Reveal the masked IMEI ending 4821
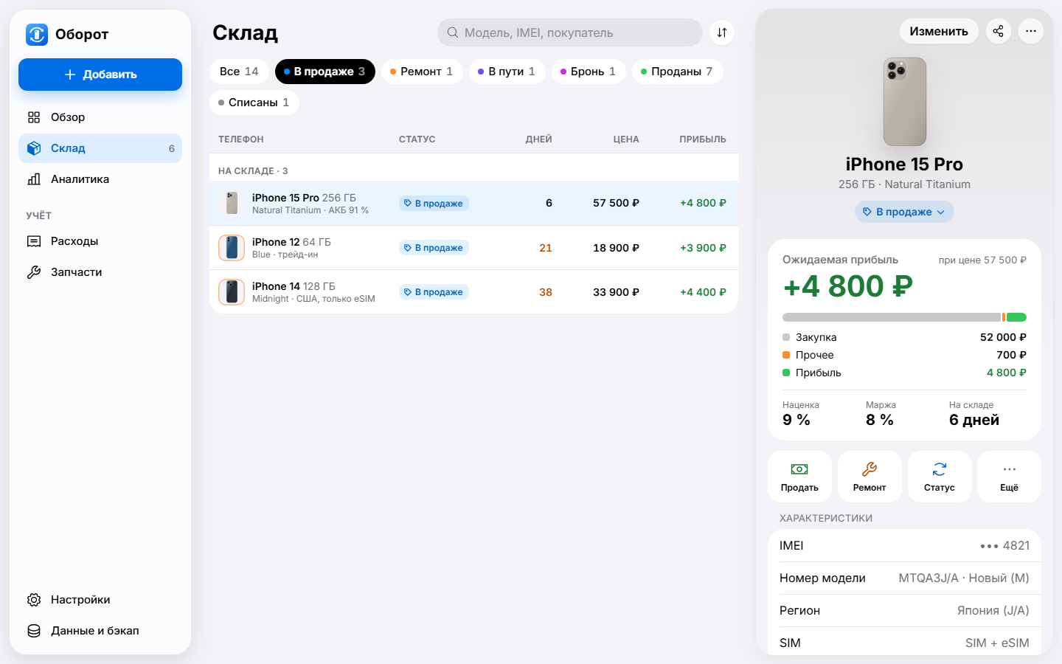Viewport: 1062px width, 664px height. pyautogui.click(x=1004, y=546)
